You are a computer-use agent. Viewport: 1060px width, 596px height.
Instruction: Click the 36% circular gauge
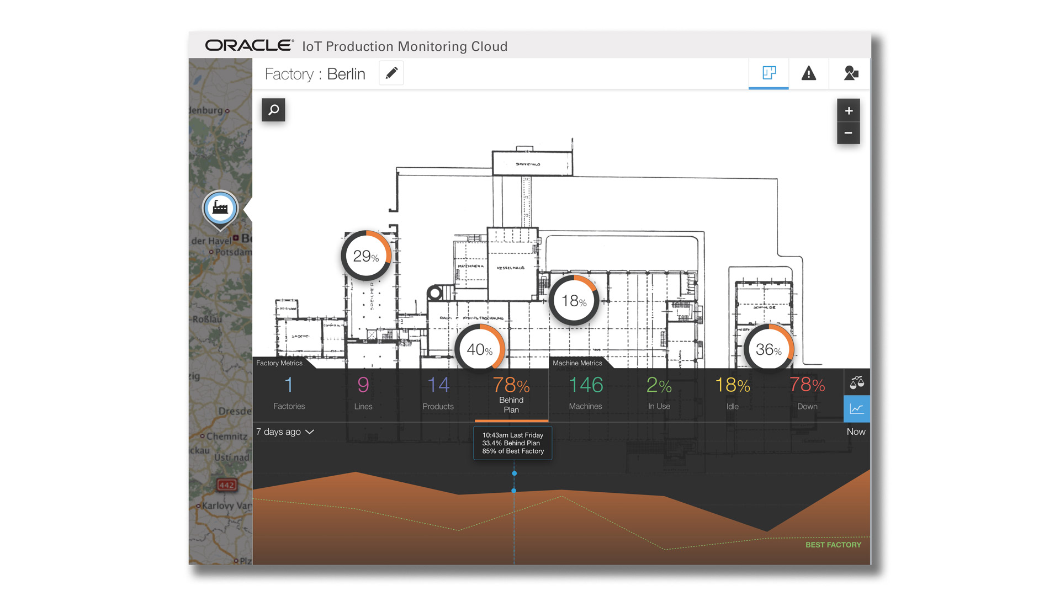click(x=768, y=349)
